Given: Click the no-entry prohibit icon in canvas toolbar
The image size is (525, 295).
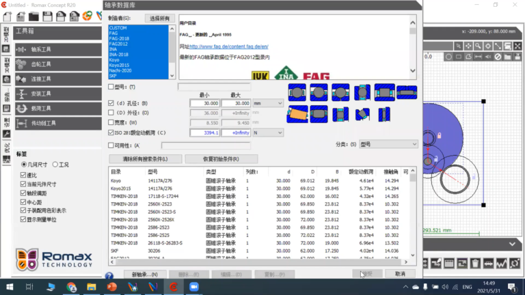Looking at the screenshot, I should pyautogui.click(x=498, y=57).
